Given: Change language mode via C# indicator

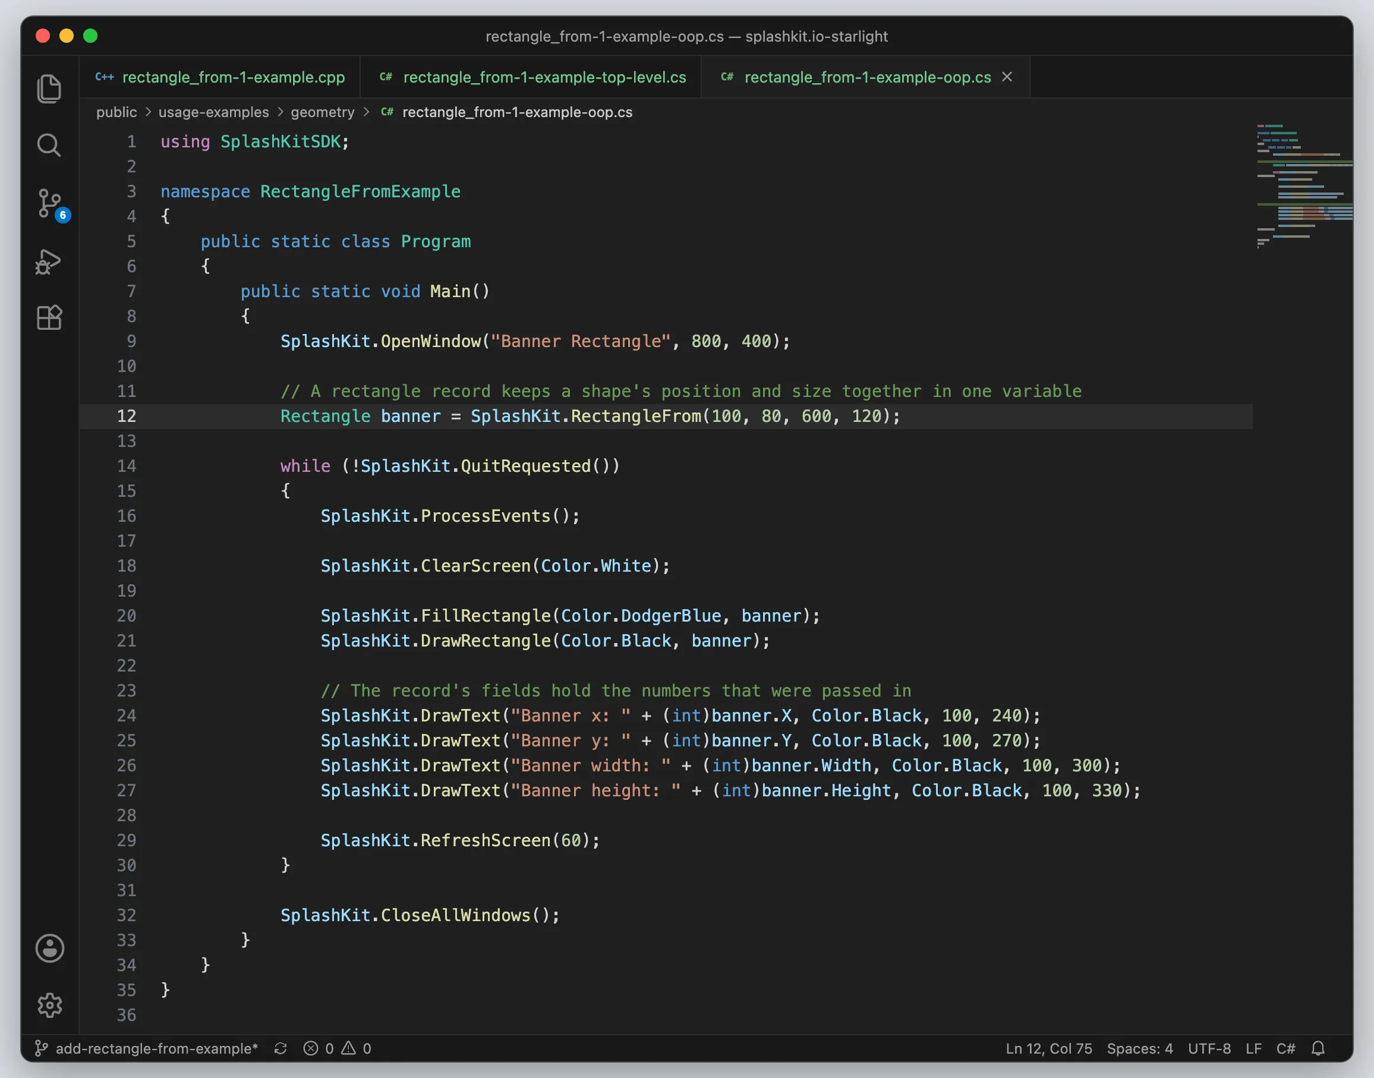Looking at the screenshot, I should pos(1285,1048).
